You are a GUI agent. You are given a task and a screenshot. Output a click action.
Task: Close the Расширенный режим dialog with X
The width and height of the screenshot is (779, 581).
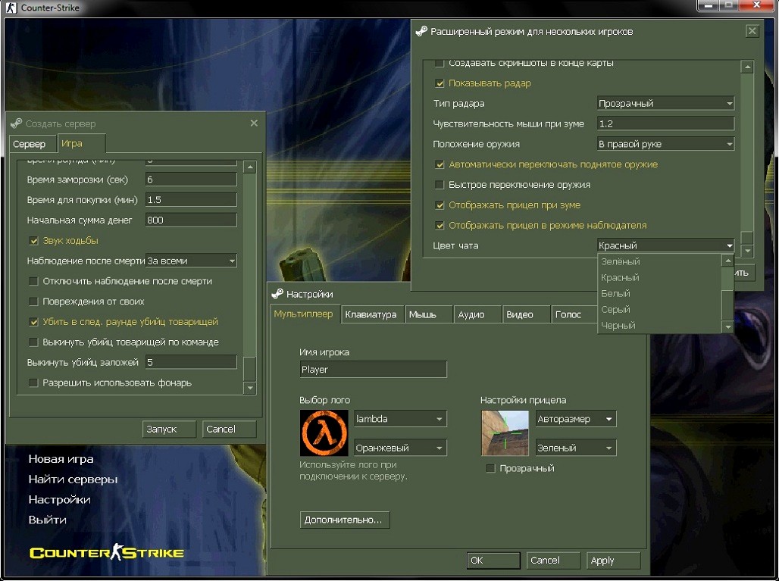(752, 31)
